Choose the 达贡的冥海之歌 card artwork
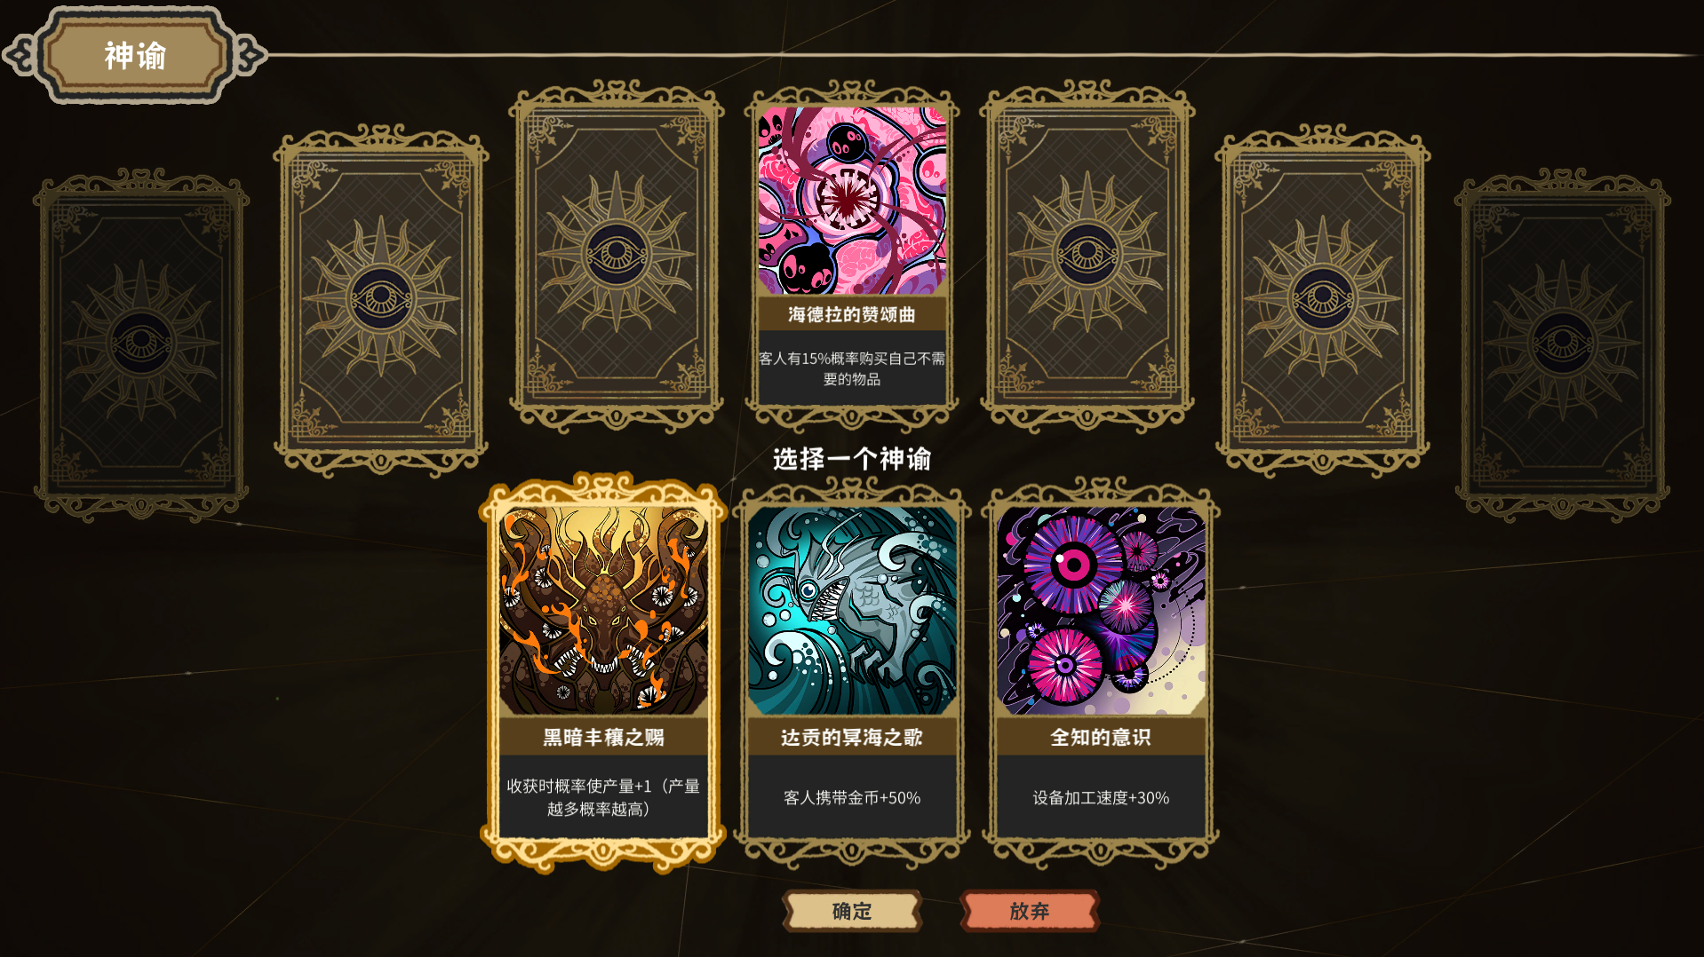 (852, 611)
